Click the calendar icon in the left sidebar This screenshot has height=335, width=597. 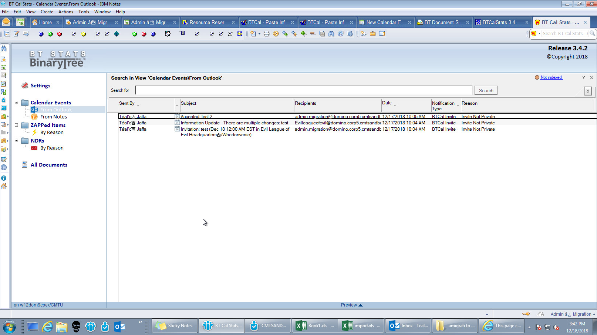4,67
